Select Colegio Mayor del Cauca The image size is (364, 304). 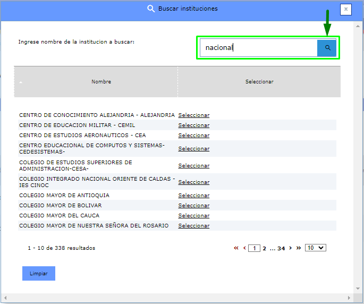point(193,216)
